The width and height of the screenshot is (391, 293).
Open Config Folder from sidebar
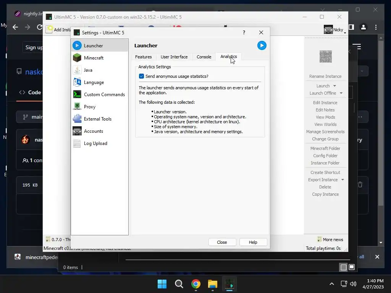coord(325,156)
